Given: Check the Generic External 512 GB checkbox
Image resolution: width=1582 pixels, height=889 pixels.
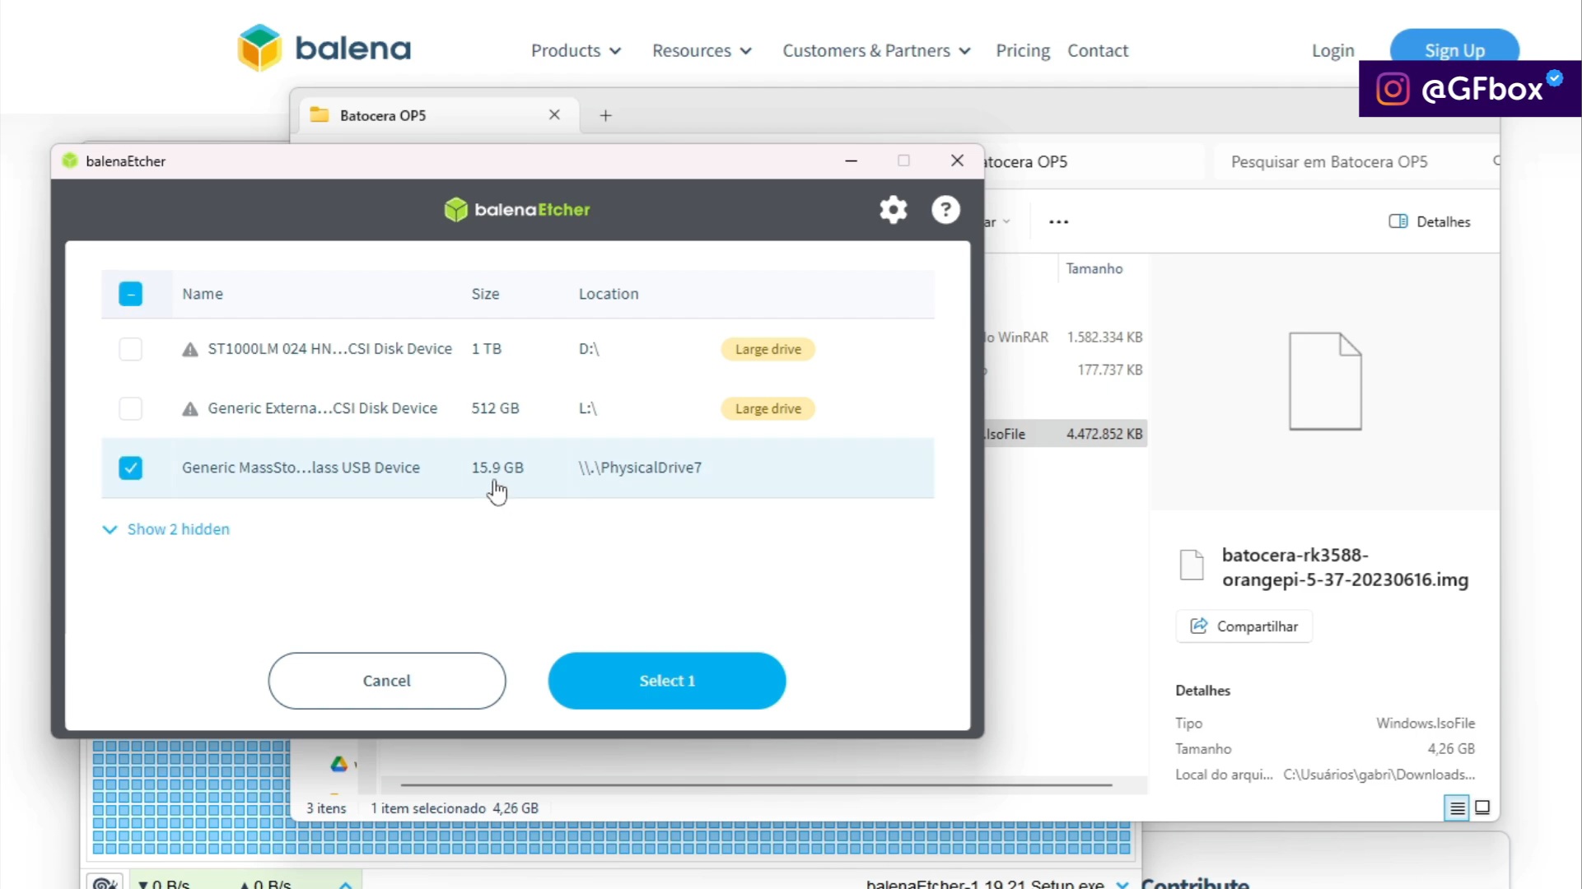Looking at the screenshot, I should coord(130,408).
